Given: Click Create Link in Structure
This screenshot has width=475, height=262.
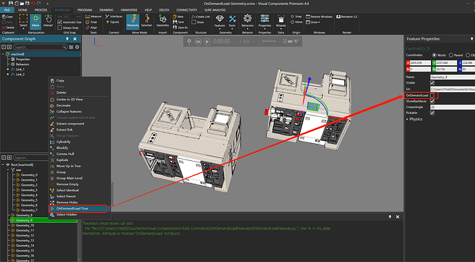Looking at the screenshot, I should click(x=200, y=17).
